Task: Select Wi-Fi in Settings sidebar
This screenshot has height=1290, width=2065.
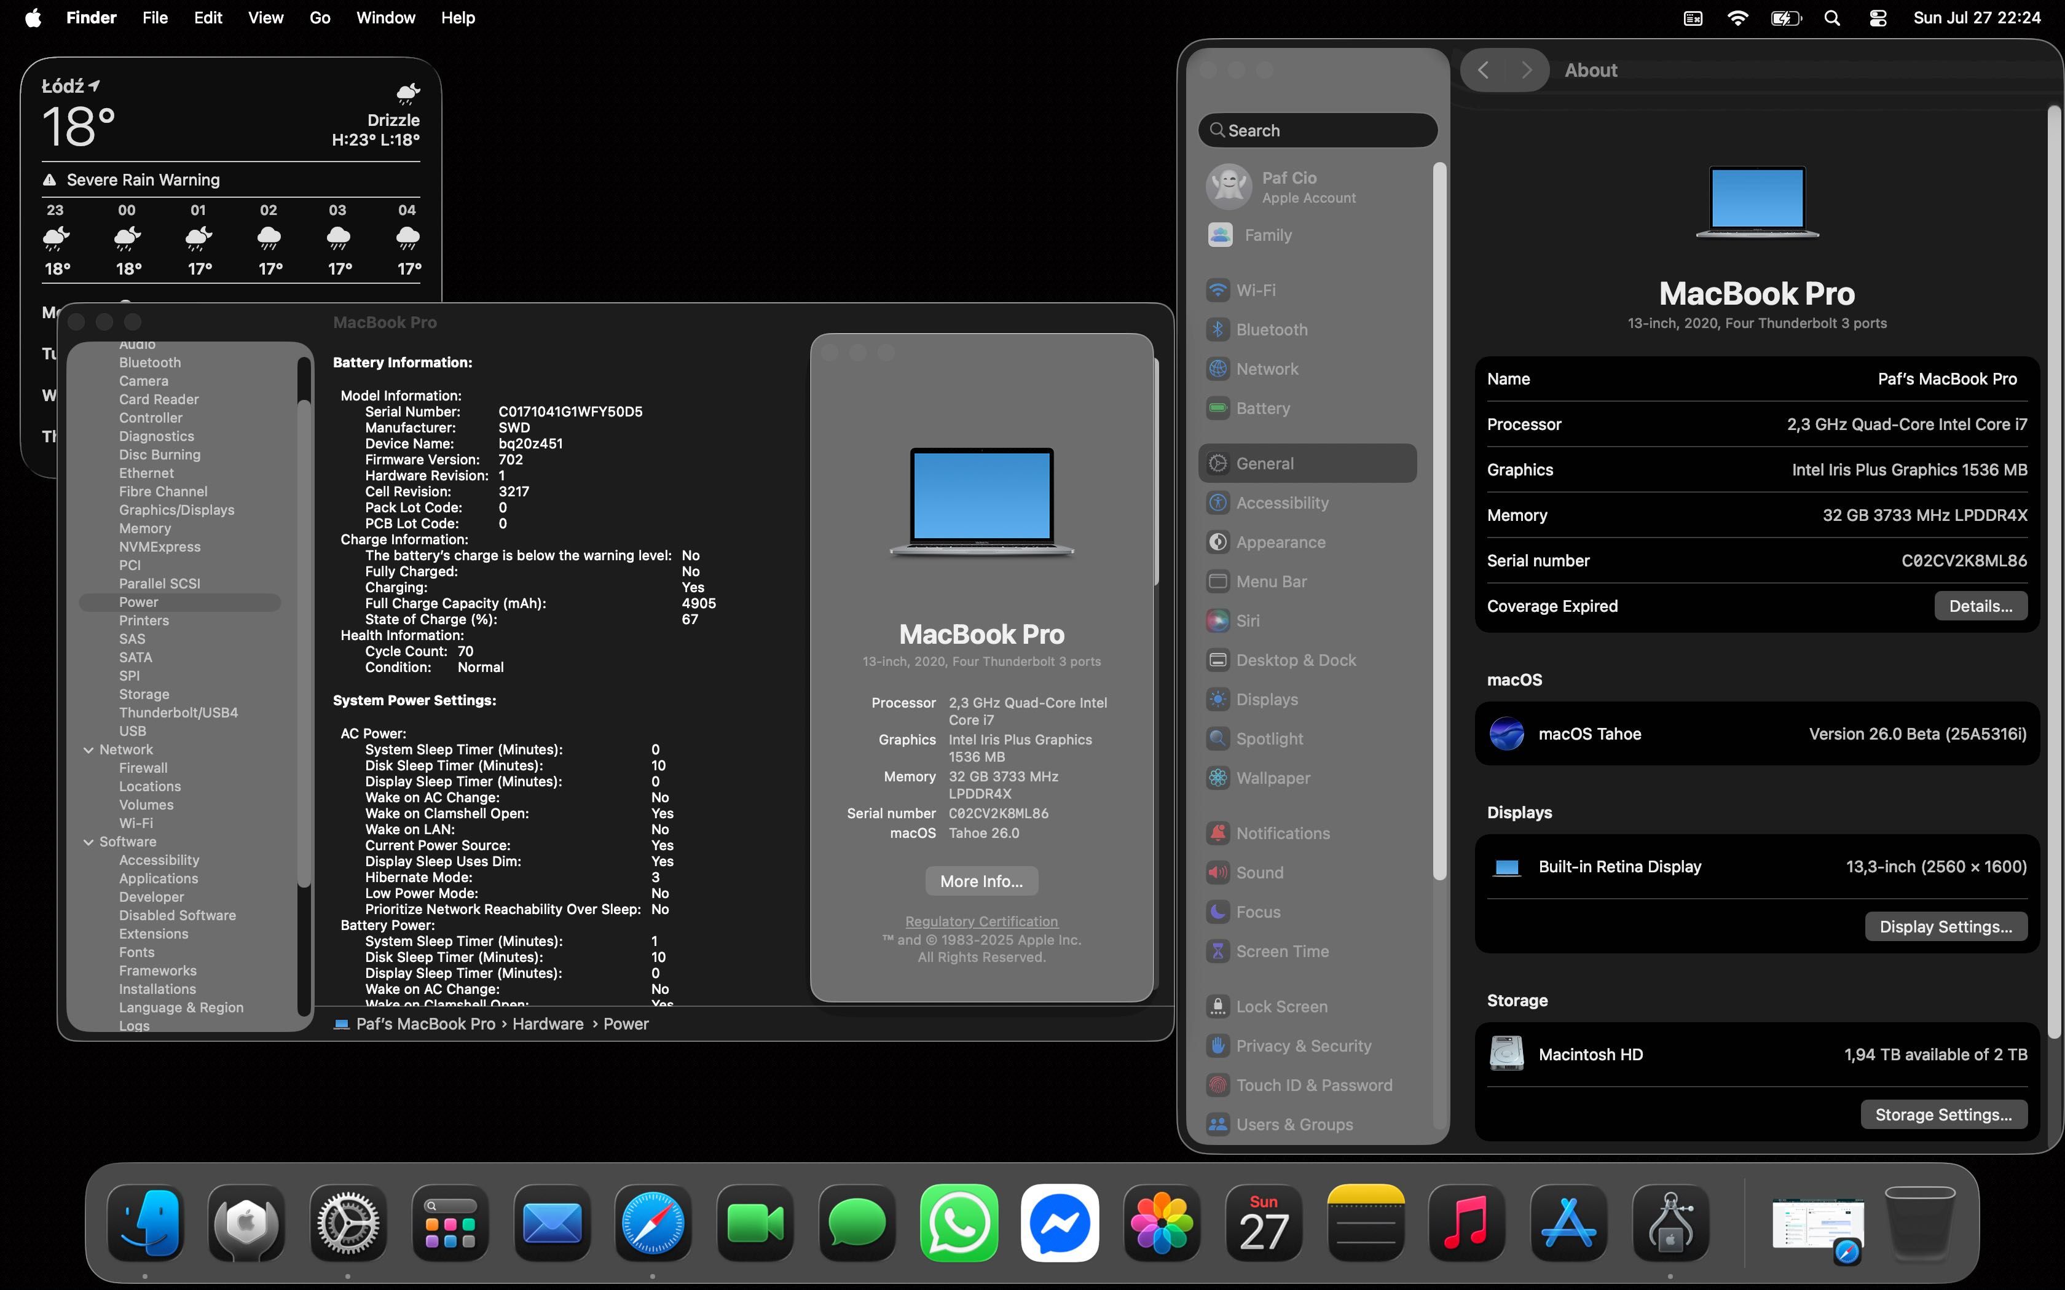Action: point(1307,290)
